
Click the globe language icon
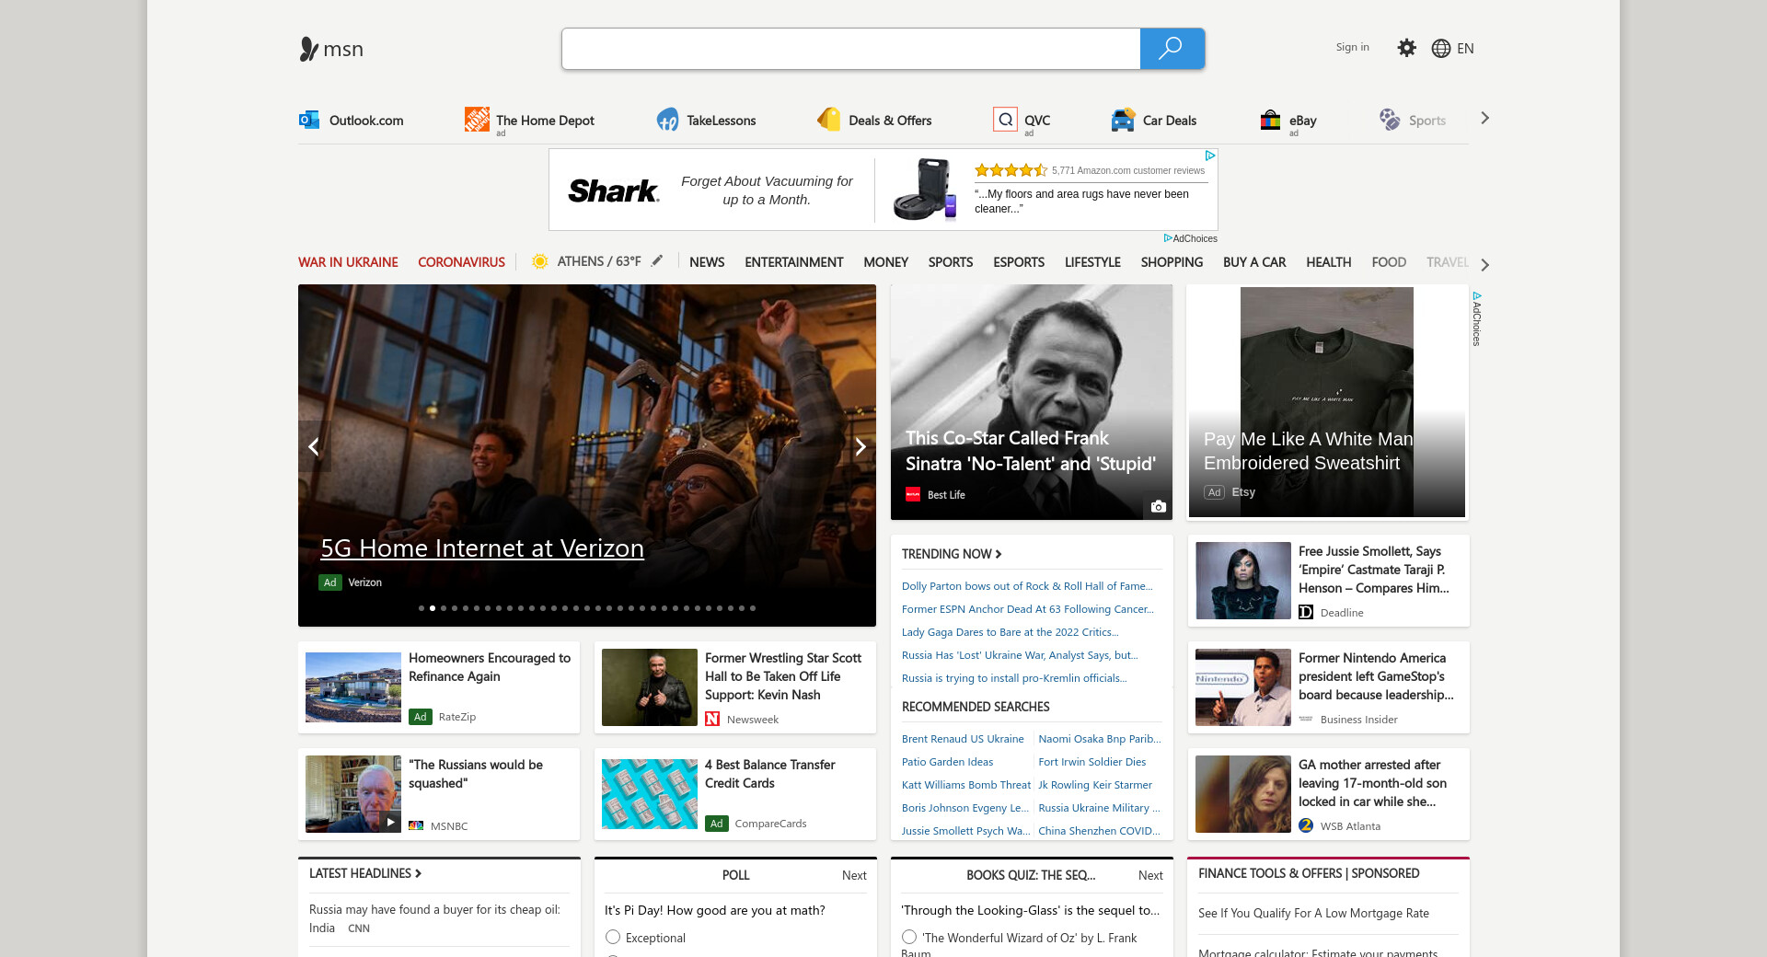tap(1441, 49)
